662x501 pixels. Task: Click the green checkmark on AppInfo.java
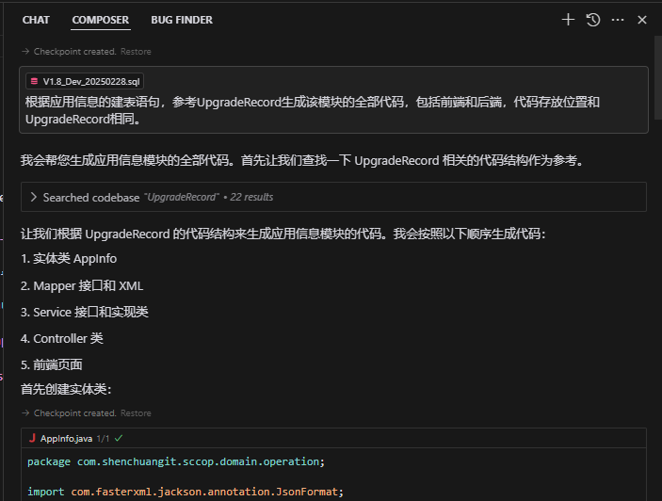119,439
